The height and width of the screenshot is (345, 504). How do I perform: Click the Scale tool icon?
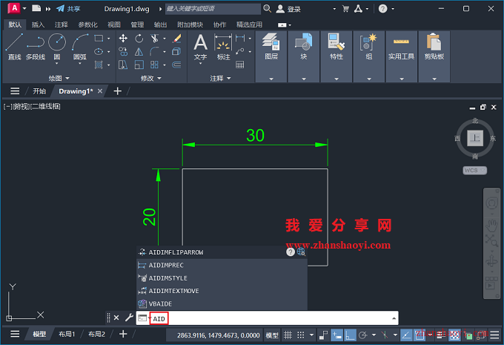point(139,65)
